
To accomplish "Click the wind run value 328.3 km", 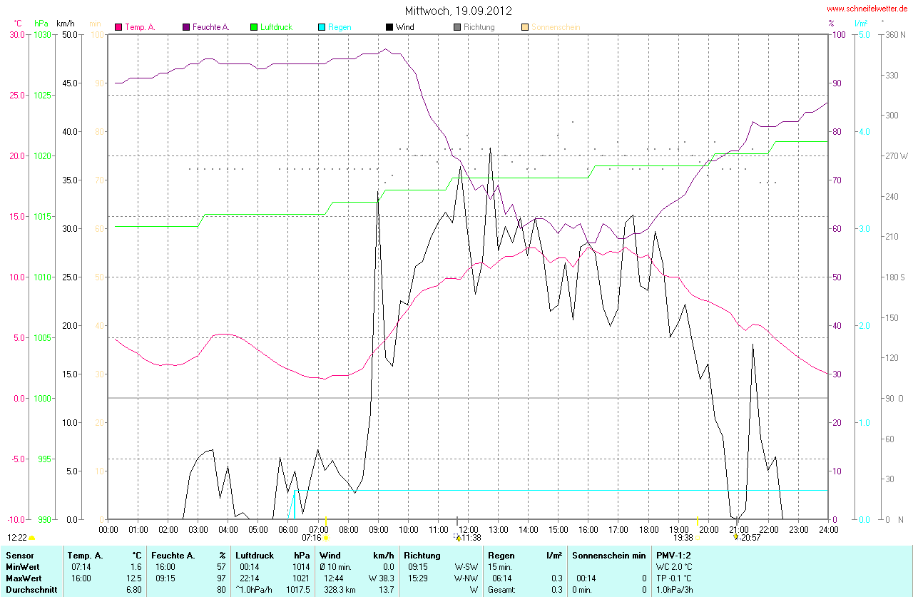I will click(339, 590).
